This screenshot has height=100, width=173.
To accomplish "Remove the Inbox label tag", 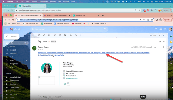I will (55, 41).
